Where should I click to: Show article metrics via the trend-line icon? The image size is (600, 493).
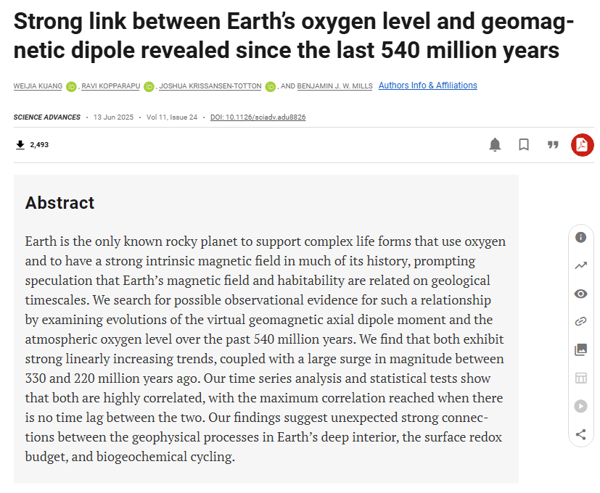click(580, 265)
